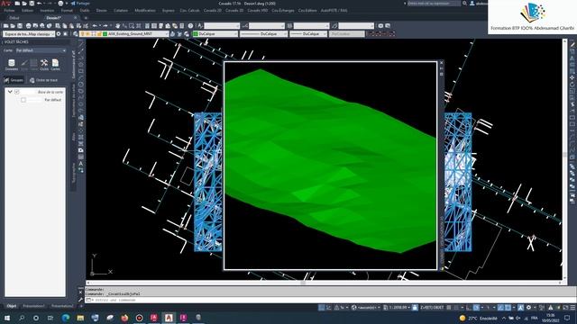Click the search field in title bar
The height and width of the screenshot is (324, 577).
tap(434, 4)
